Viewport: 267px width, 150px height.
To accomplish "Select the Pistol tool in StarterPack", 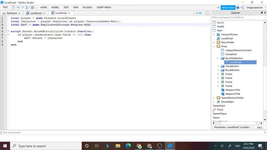I will click(220, 110).
